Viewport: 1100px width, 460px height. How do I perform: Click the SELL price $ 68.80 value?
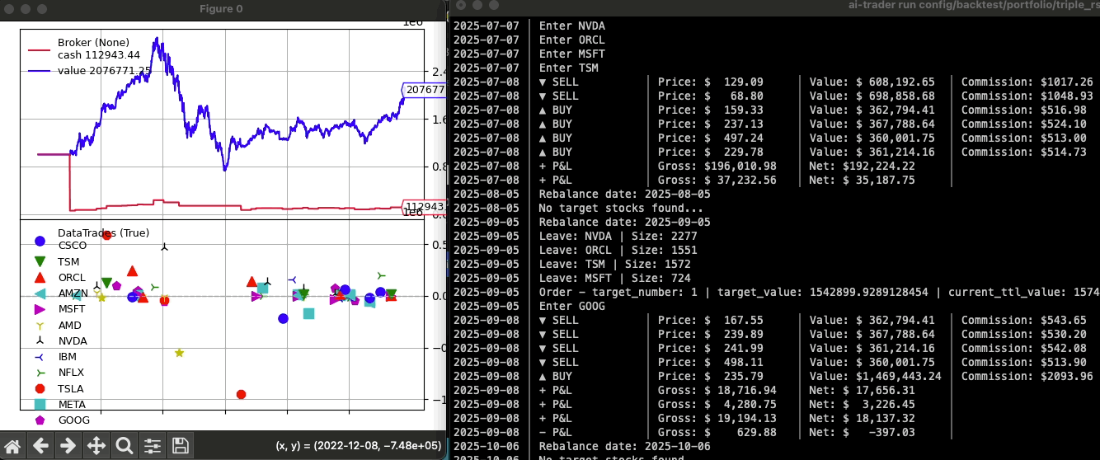tap(711, 96)
